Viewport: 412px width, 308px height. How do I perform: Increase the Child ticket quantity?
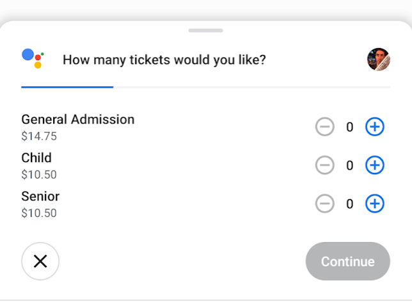click(x=375, y=165)
